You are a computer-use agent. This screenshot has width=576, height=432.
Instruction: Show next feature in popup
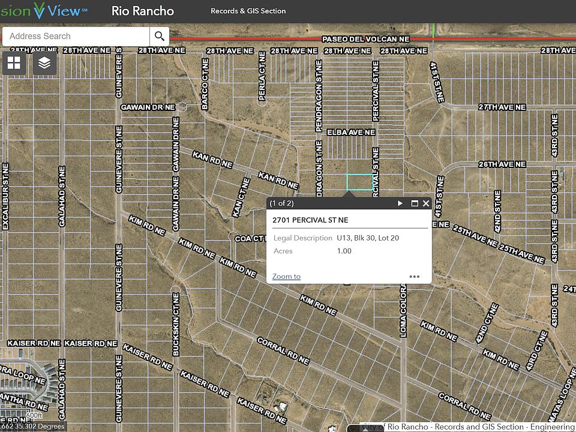(x=400, y=203)
